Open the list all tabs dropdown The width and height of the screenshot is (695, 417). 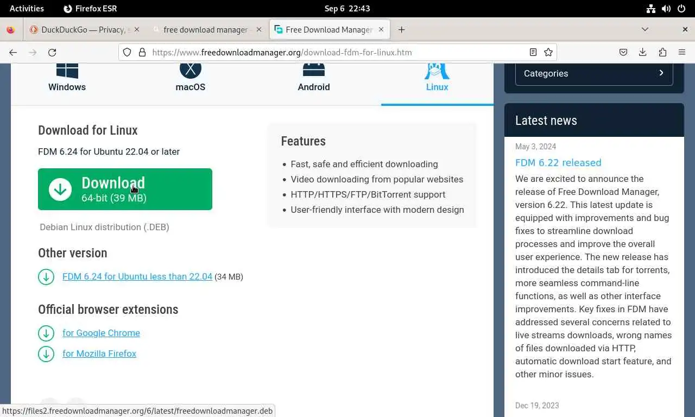(x=645, y=29)
